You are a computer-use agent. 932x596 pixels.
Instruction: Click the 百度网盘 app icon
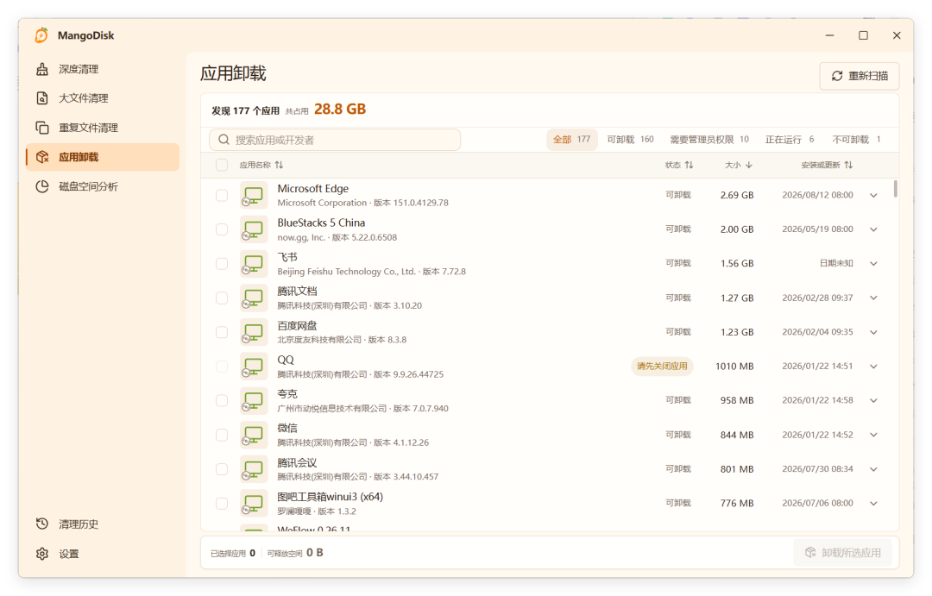(x=254, y=332)
